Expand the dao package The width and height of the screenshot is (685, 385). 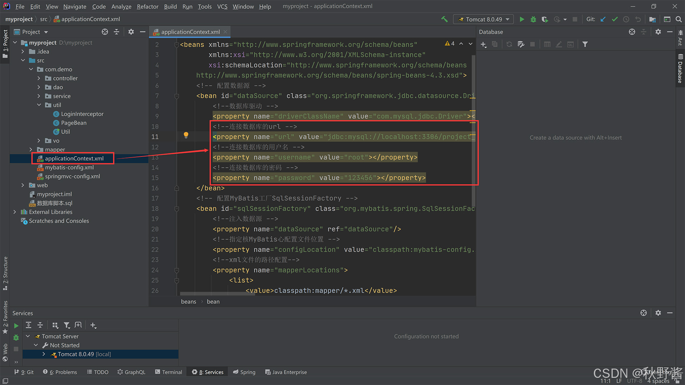point(39,87)
